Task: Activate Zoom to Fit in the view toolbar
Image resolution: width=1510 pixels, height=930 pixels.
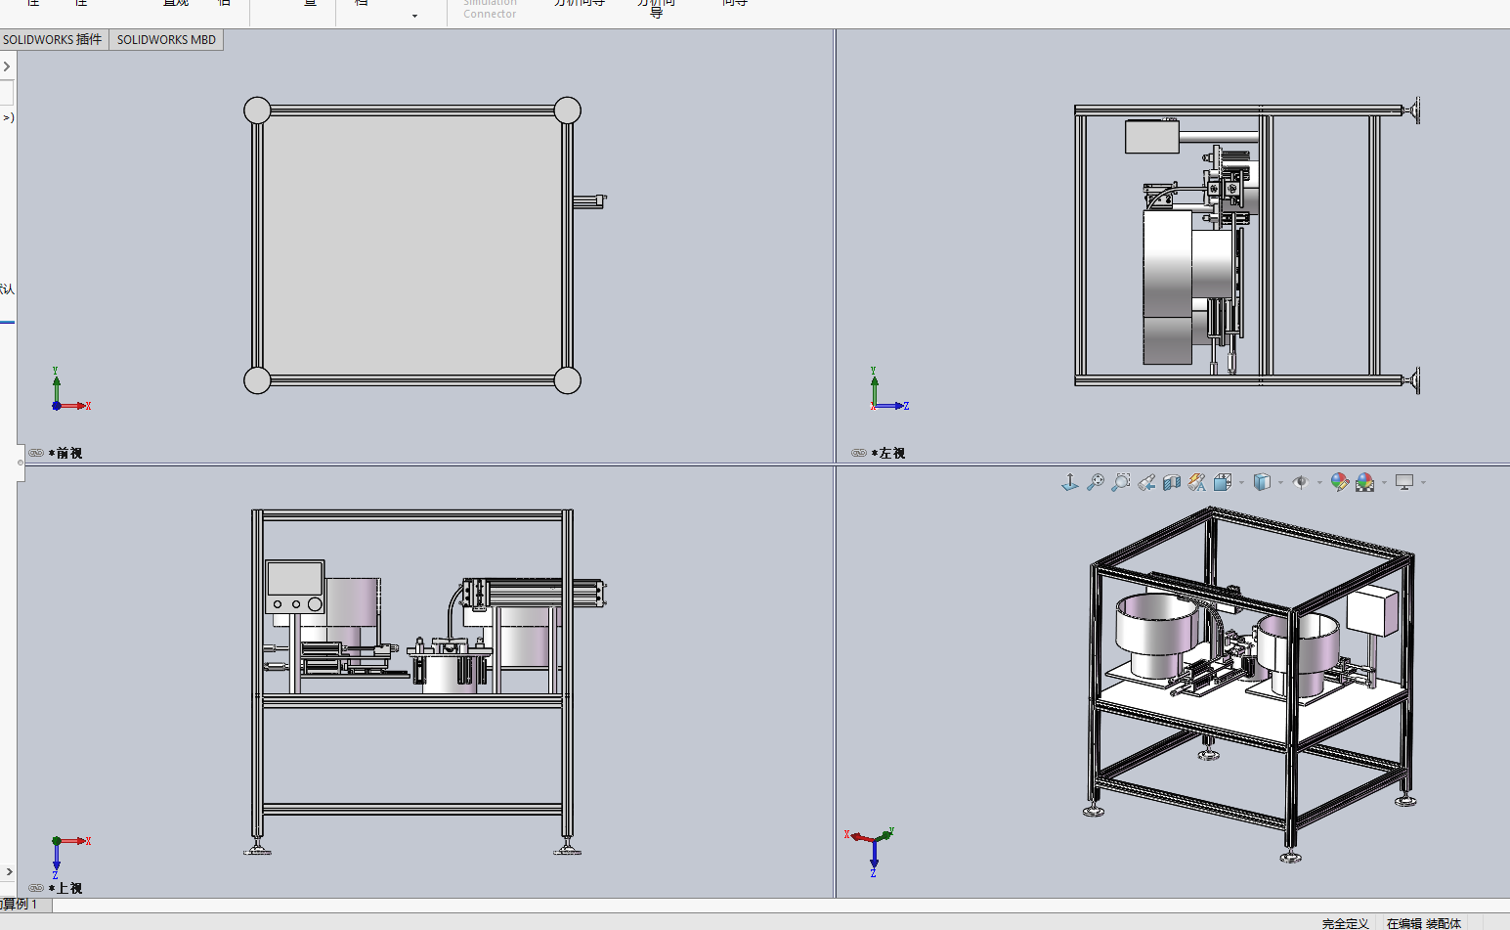Action: click(x=1096, y=482)
